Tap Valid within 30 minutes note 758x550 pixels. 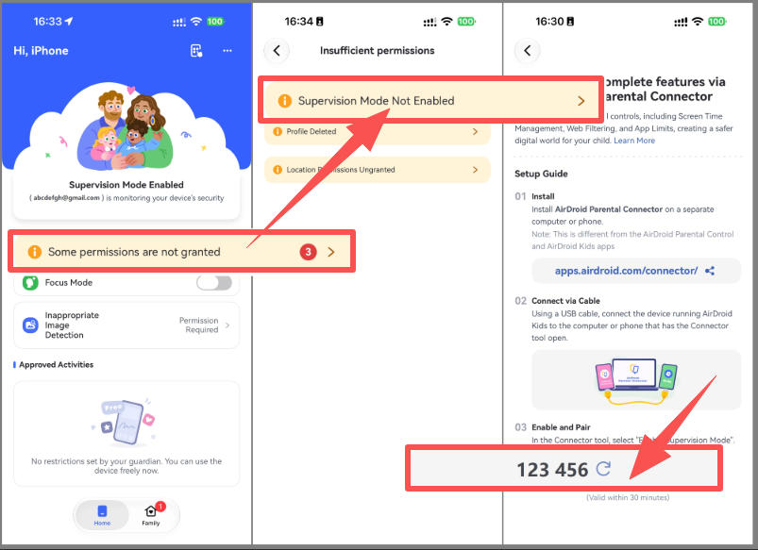[x=628, y=497]
